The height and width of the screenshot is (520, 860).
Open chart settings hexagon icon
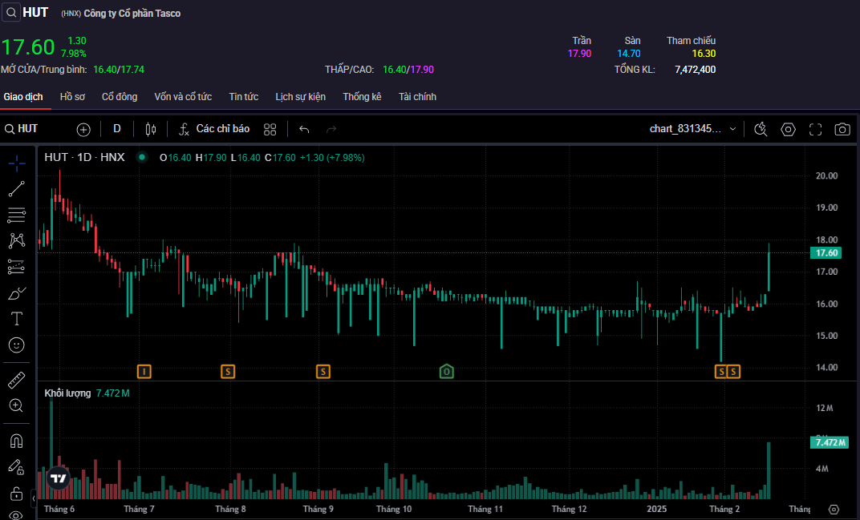(788, 129)
